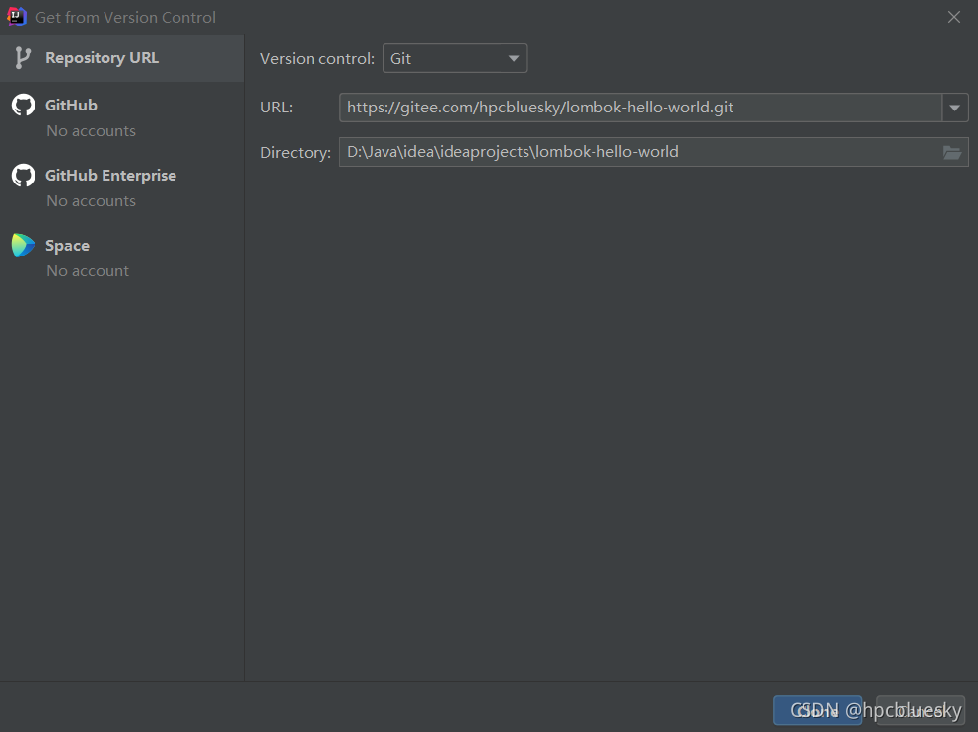Viewport: 978px width, 732px height.
Task: Expand the URL history dropdown arrow
Action: coord(954,108)
